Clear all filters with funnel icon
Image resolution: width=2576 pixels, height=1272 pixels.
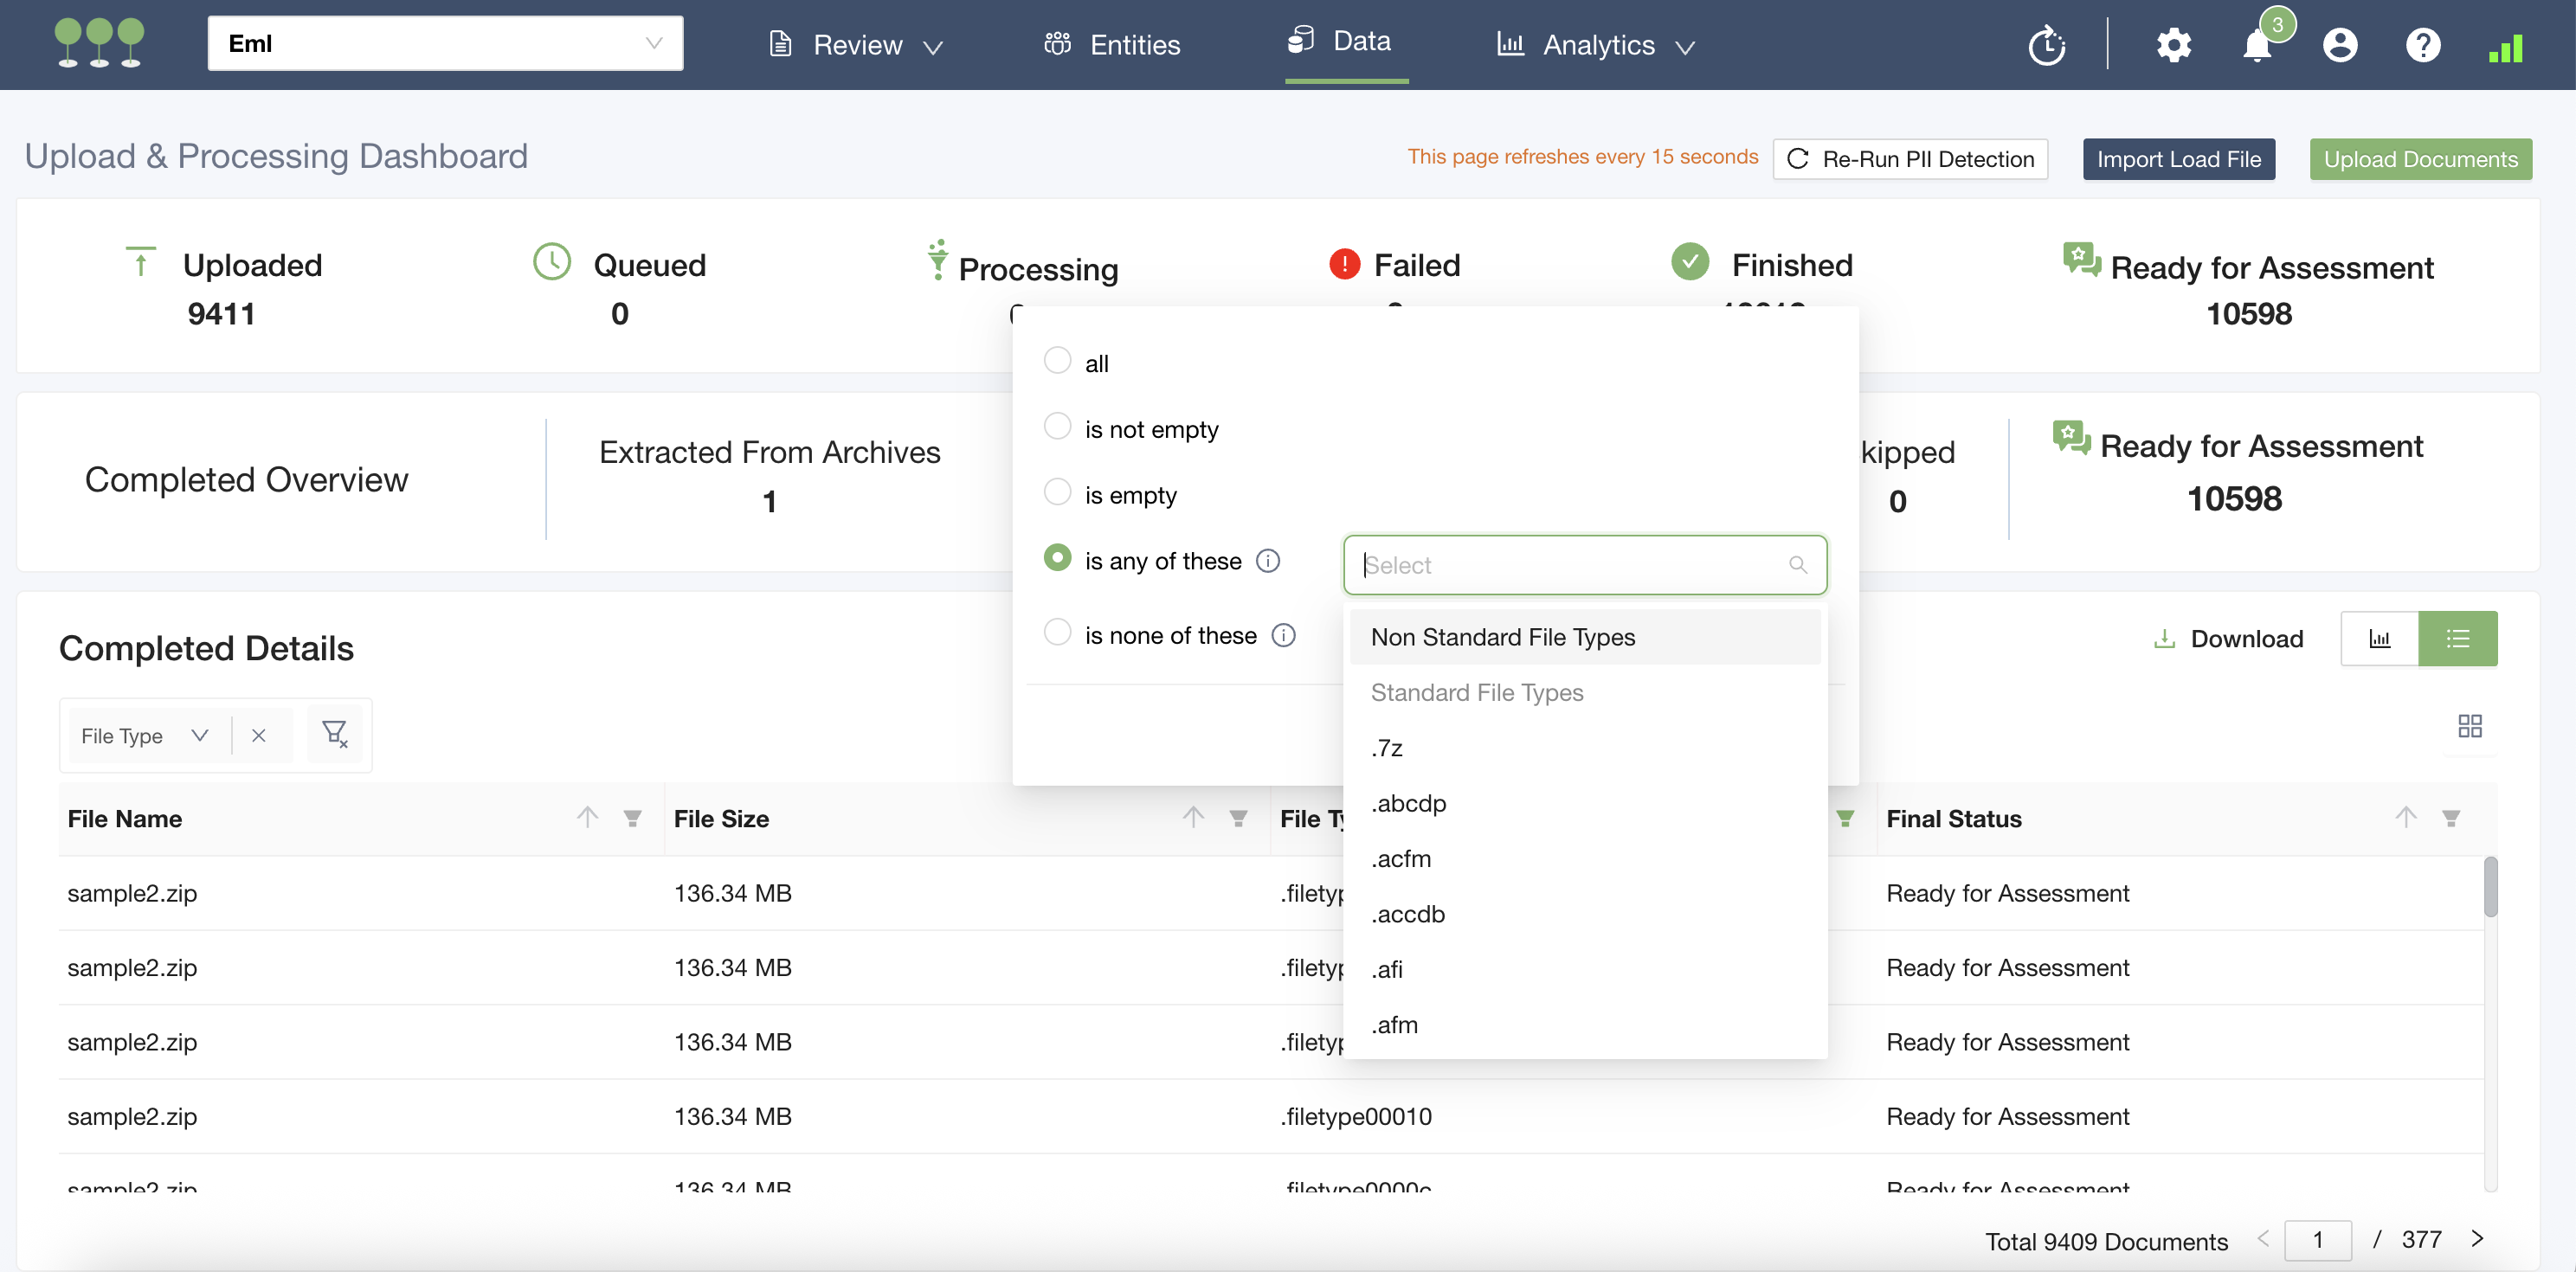click(335, 734)
